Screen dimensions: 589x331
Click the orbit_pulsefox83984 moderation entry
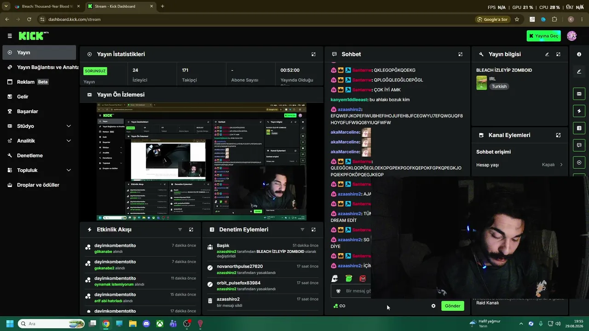(x=262, y=286)
